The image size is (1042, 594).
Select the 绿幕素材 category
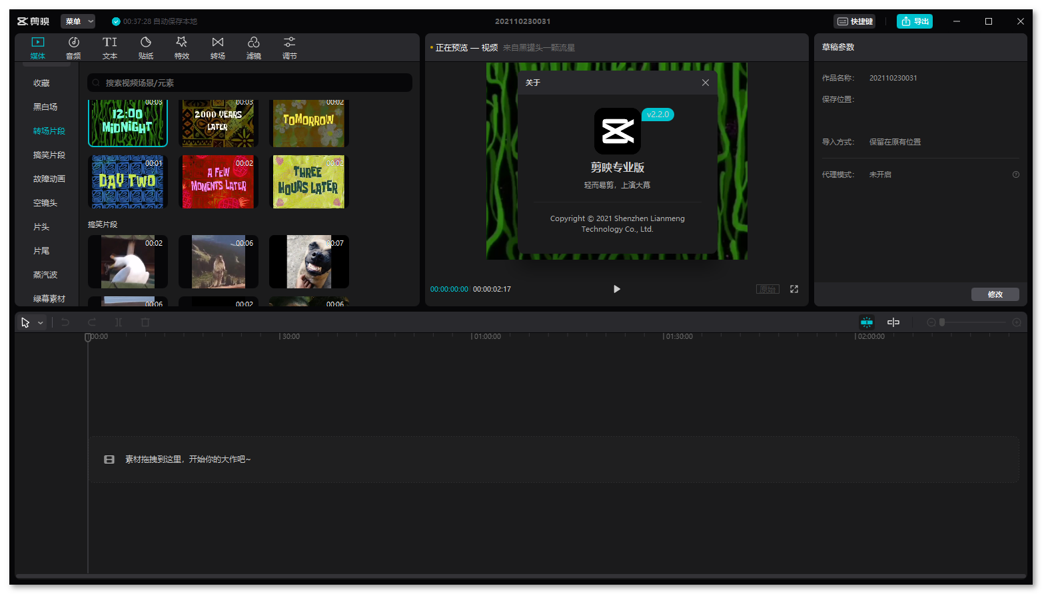49,299
